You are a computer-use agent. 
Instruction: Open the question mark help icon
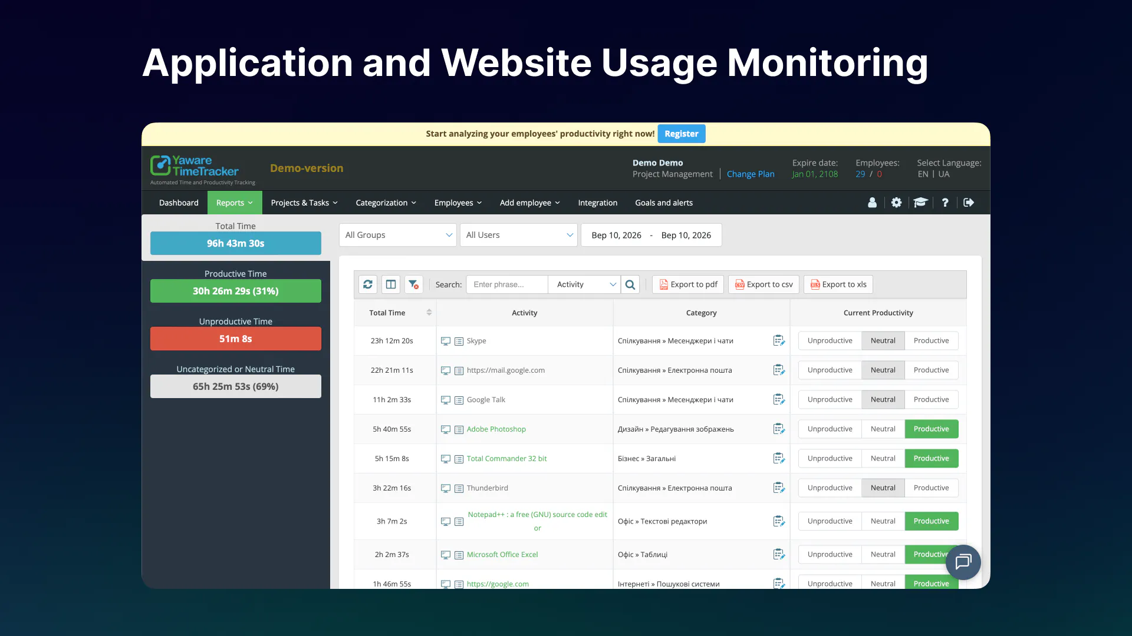point(945,203)
